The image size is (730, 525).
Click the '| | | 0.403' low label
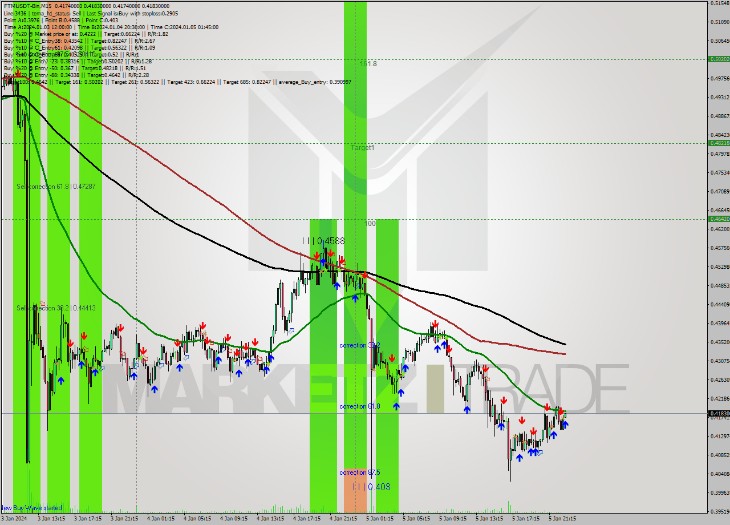point(371,487)
